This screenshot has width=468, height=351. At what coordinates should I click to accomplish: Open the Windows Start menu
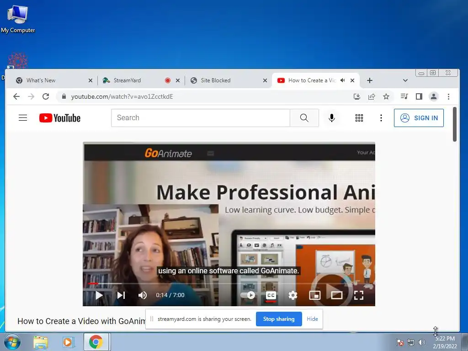tap(12, 342)
